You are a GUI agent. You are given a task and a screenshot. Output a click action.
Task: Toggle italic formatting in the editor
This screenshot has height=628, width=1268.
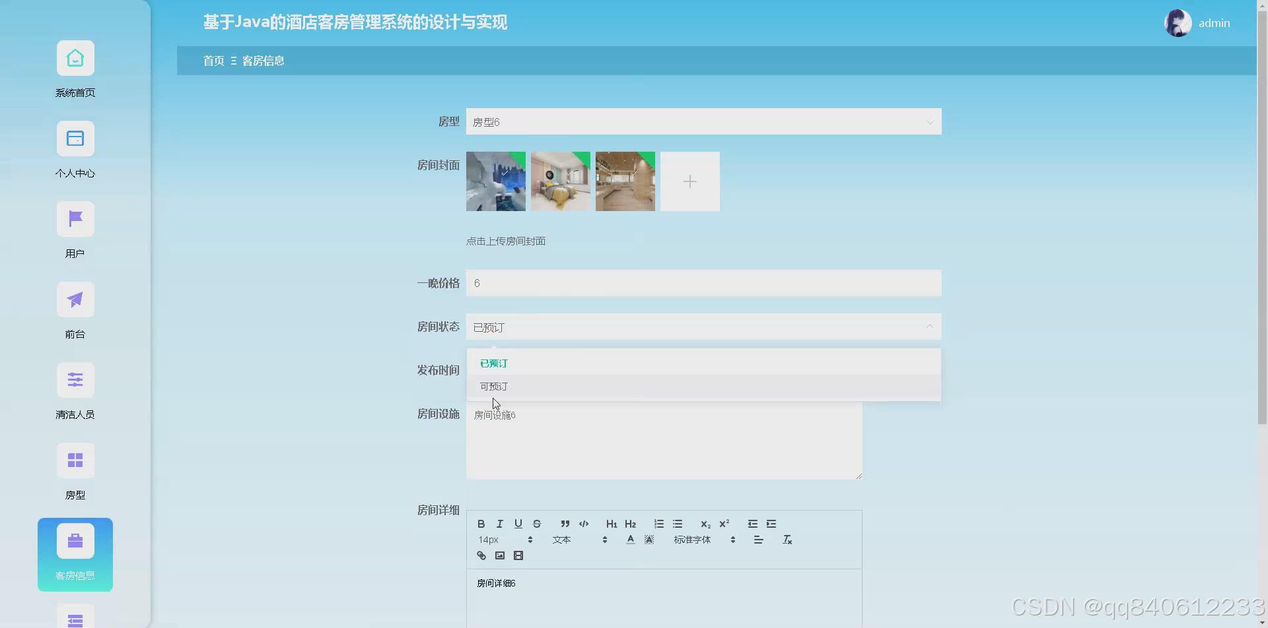tap(500, 523)
